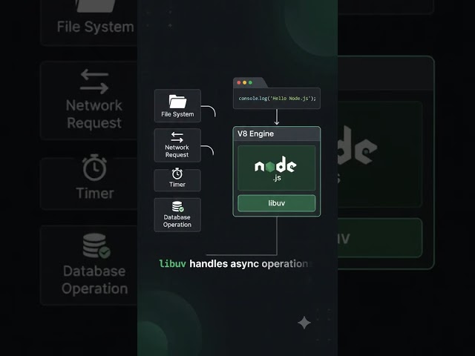475x356 pixels.
Task: Click the large dimmed 'Network Request' background text
Action: coord(94,114)
